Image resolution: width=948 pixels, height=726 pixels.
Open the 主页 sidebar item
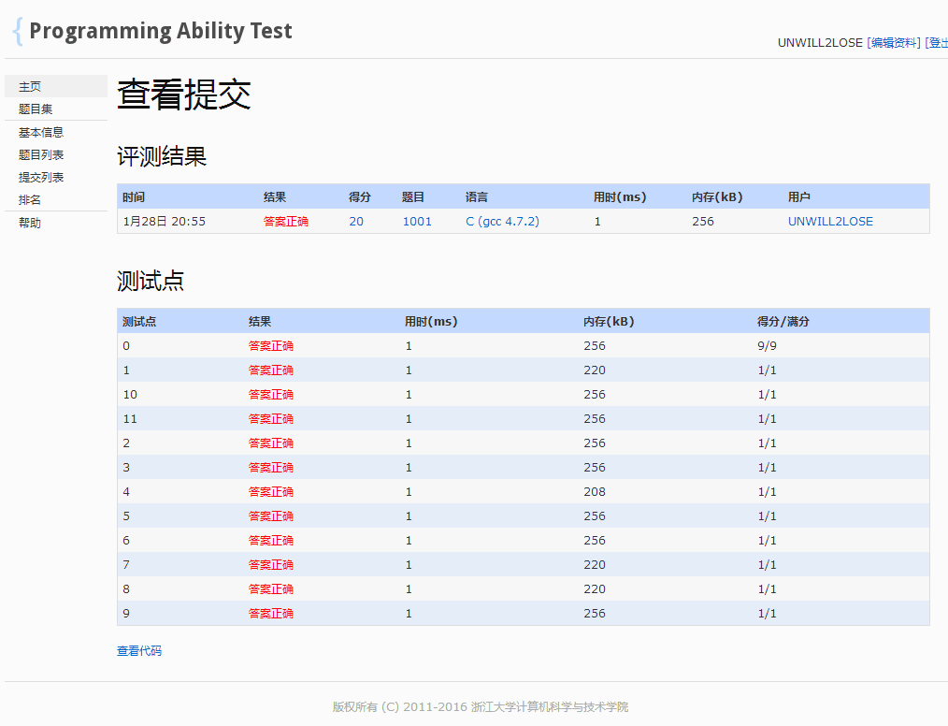coord(55,86)
